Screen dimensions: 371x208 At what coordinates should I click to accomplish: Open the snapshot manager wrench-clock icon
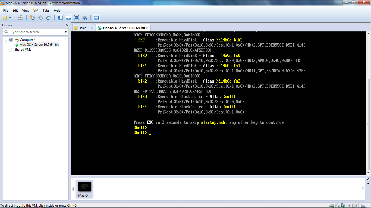(49, 18)
